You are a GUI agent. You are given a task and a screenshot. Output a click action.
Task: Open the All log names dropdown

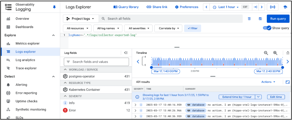click(x=108, y=28)
